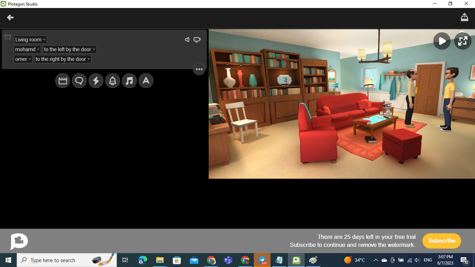Change position 'to the left by the door'
This screenshot has width=475, height=267.
pyautogui.click(x=70, y=49)
